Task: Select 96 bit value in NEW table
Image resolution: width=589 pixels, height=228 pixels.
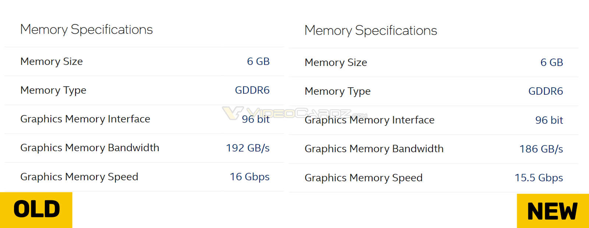Action: click(549, 120)
